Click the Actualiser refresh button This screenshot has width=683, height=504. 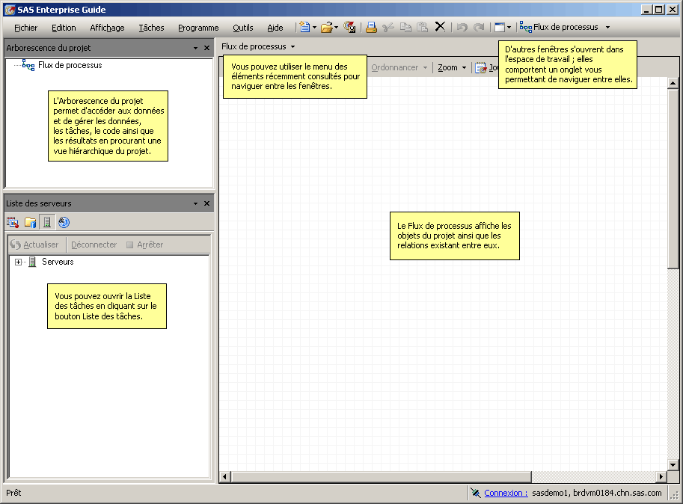point(34,245)
